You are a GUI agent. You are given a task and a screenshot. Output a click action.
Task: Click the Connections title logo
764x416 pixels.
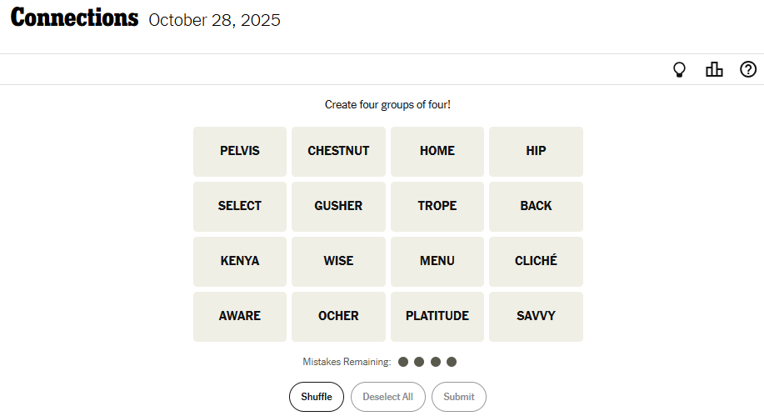[x=74, y=18]
